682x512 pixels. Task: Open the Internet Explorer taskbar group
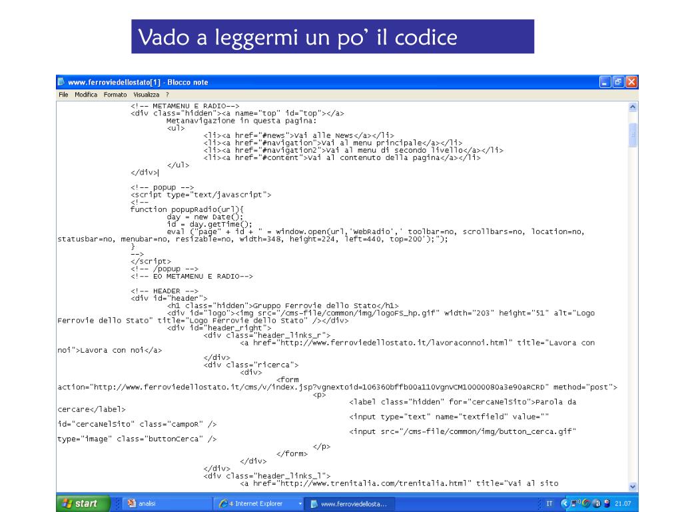(259, 503)
